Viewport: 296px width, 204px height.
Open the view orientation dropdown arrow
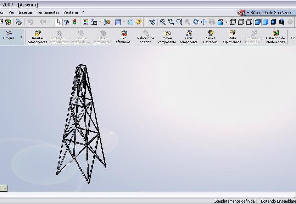click(226, 22)
